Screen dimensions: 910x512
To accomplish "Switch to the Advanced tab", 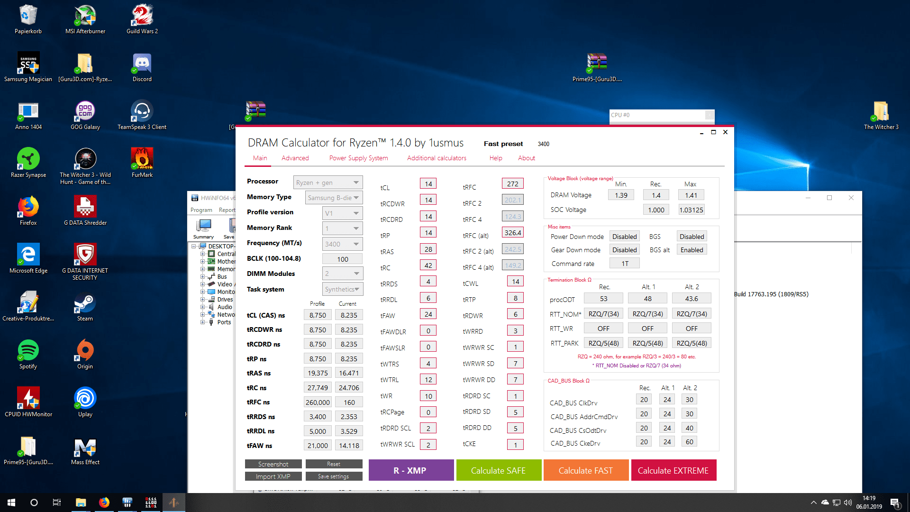I will pyautogui.click(x=295, y=158).
